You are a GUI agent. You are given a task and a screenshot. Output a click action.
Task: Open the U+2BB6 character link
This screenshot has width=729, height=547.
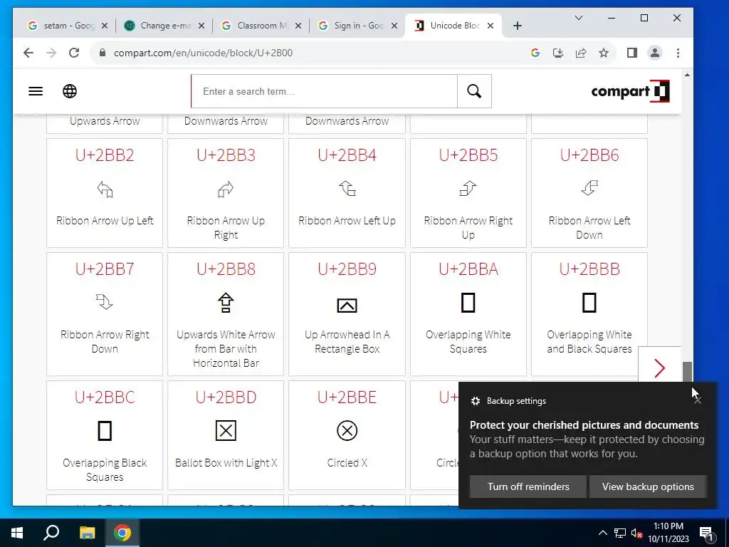coord(589,155)
